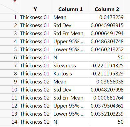Click value 0.0379504361
This screenshot has width=130, height=127.
107,106
